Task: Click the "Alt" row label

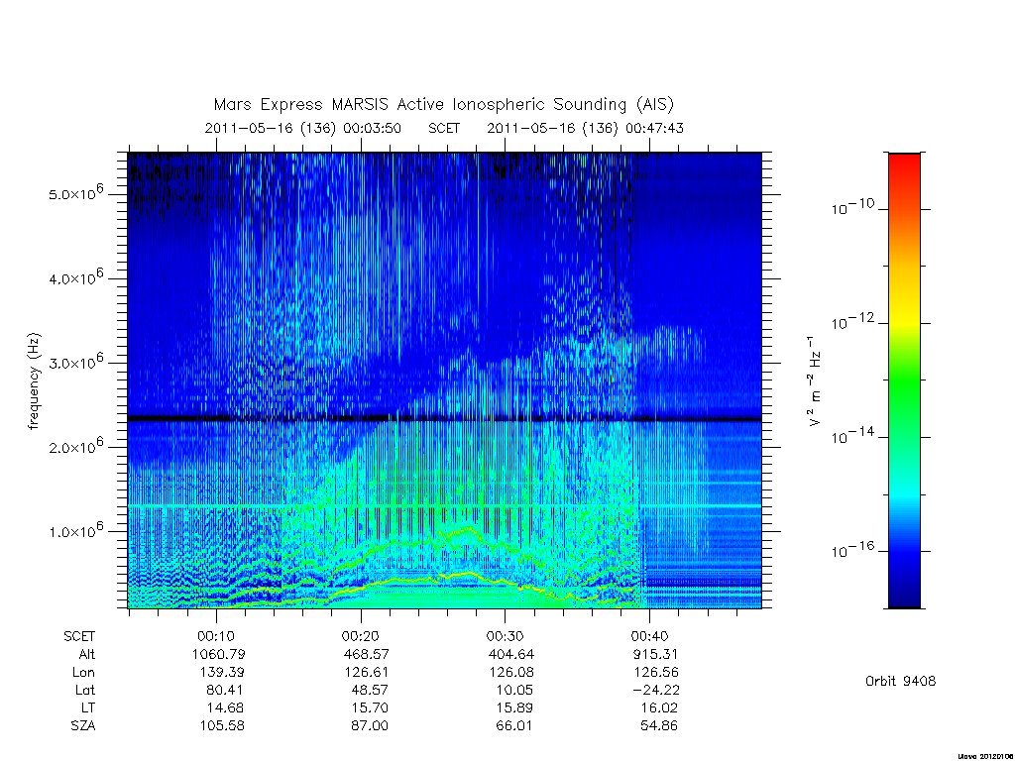Action: 87,654
